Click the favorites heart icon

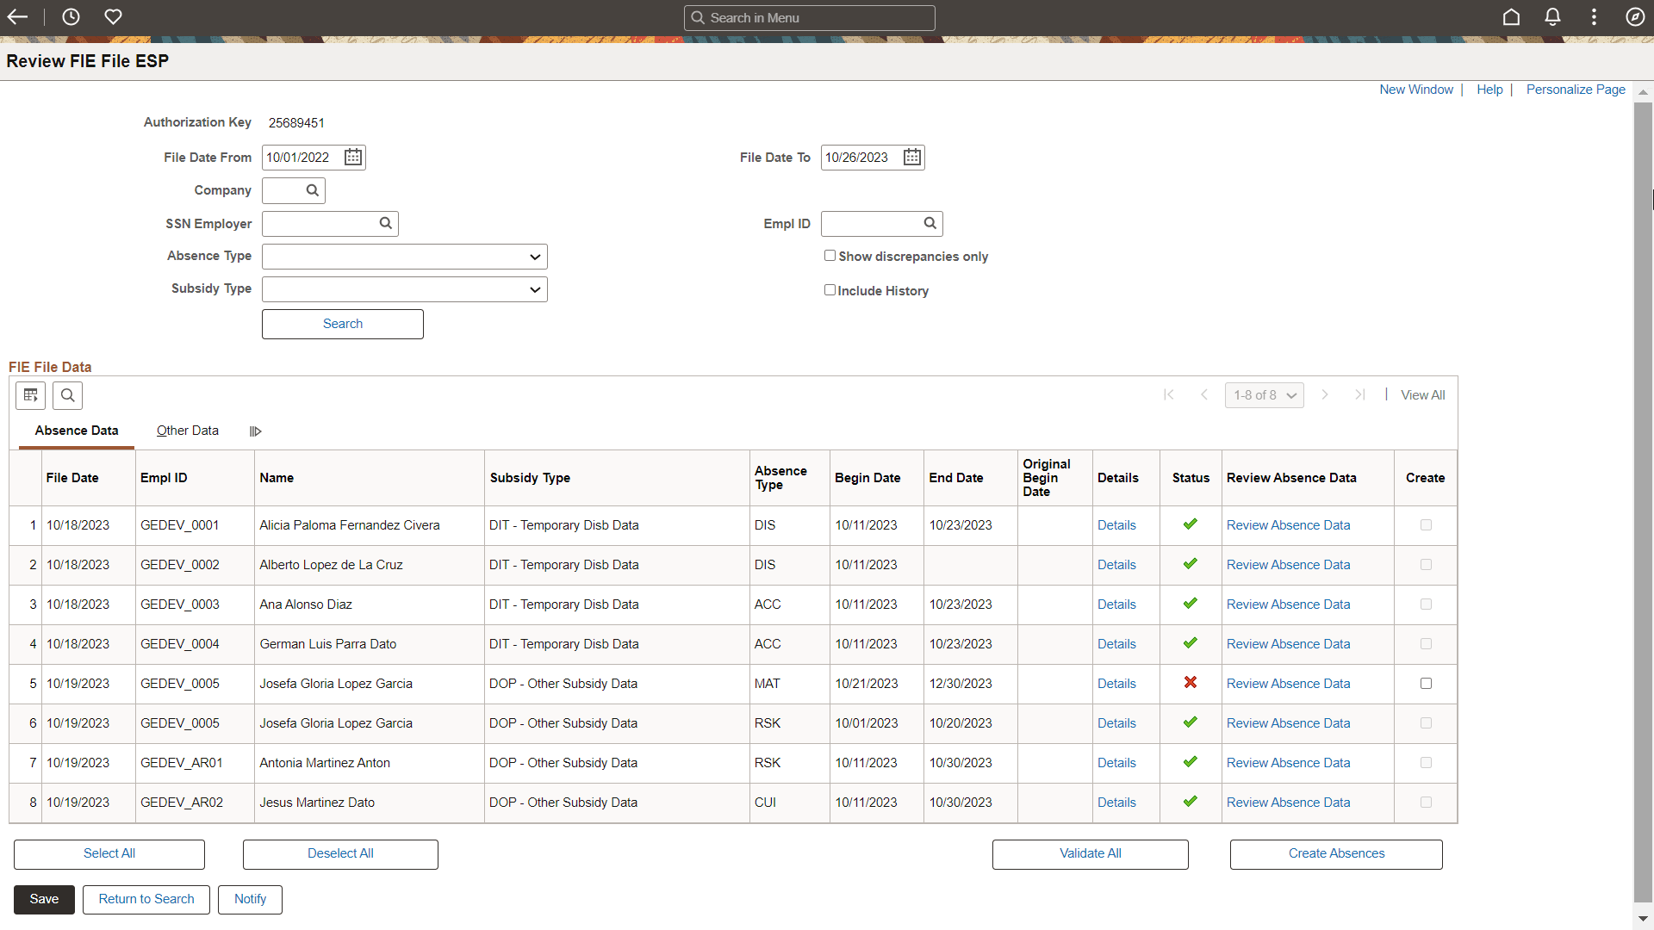tap(113, 17)
